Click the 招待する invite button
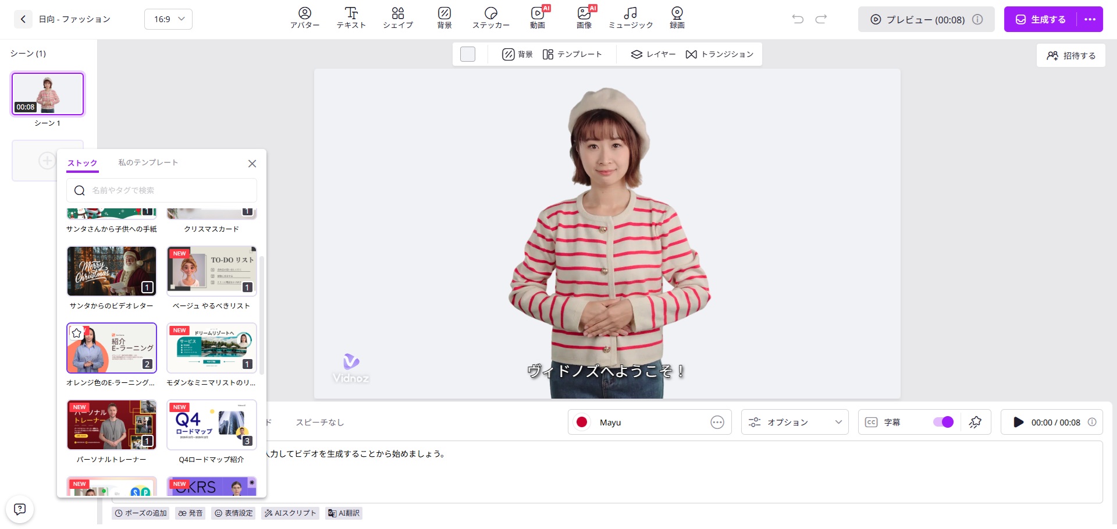 (x=1070, y=56)
